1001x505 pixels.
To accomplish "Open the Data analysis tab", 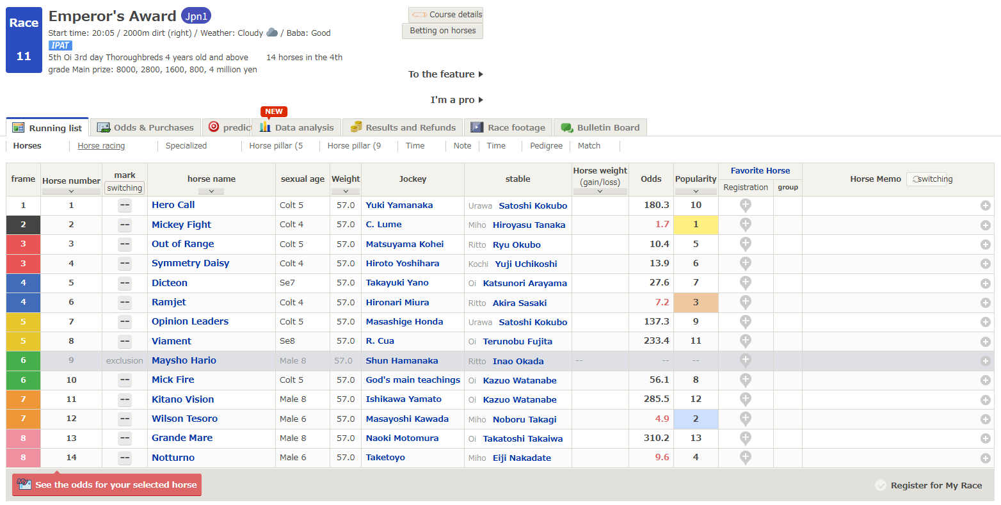I will (x=296, y=127).
